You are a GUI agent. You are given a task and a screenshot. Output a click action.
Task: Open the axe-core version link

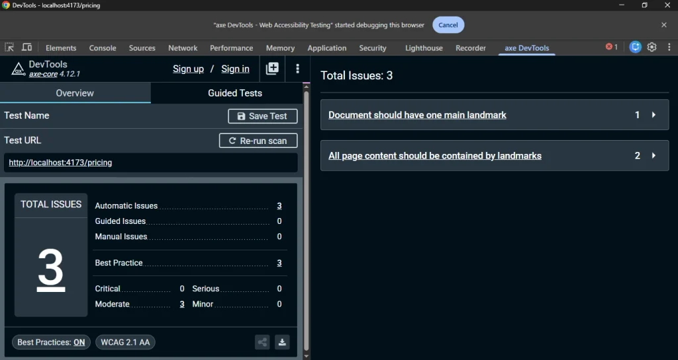[x=43, y=74]
